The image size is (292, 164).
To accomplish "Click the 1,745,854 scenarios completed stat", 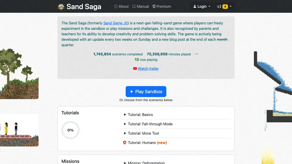I will click(x=118, y=54).
